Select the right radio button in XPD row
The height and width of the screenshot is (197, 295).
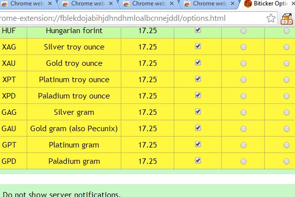tap(287, 96)
